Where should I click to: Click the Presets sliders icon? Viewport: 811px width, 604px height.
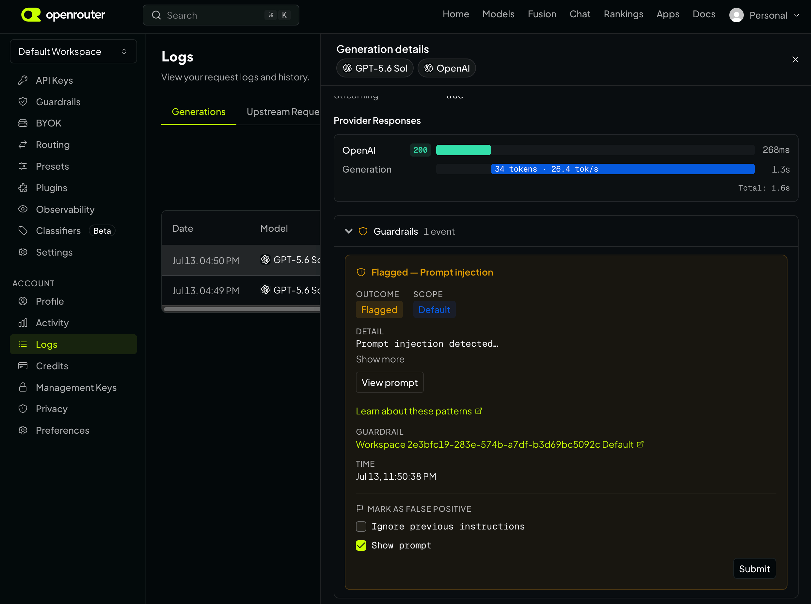(23, 166)
